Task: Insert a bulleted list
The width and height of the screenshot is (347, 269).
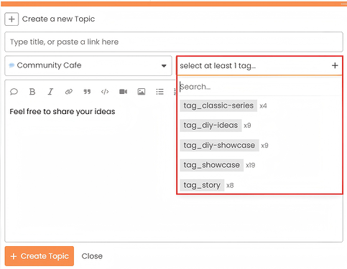Action: 159,92
